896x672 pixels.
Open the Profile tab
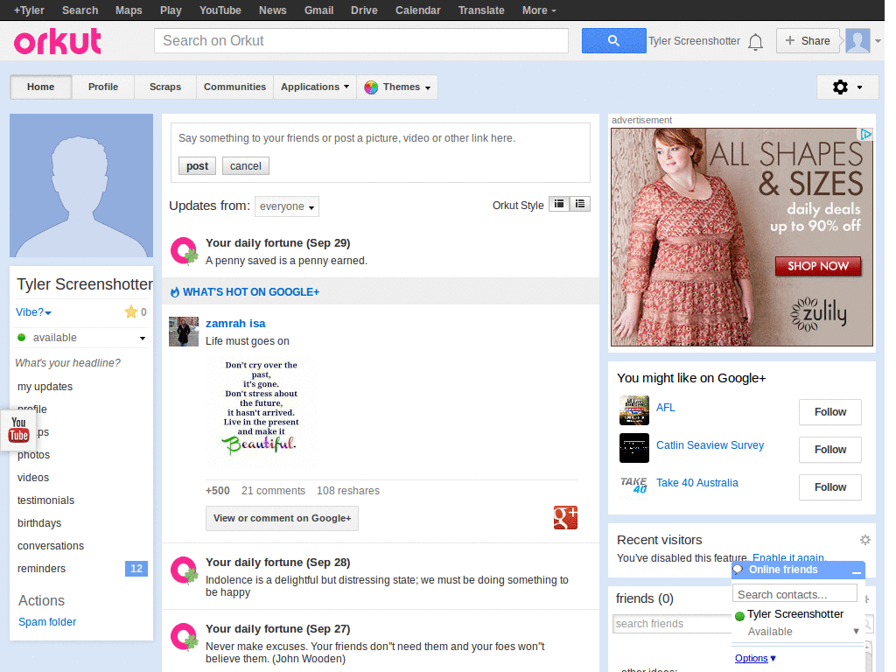103,87
